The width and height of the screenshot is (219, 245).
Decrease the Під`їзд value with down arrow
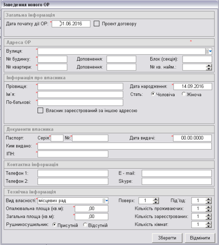pyautogui.click(x=208, y=202)
